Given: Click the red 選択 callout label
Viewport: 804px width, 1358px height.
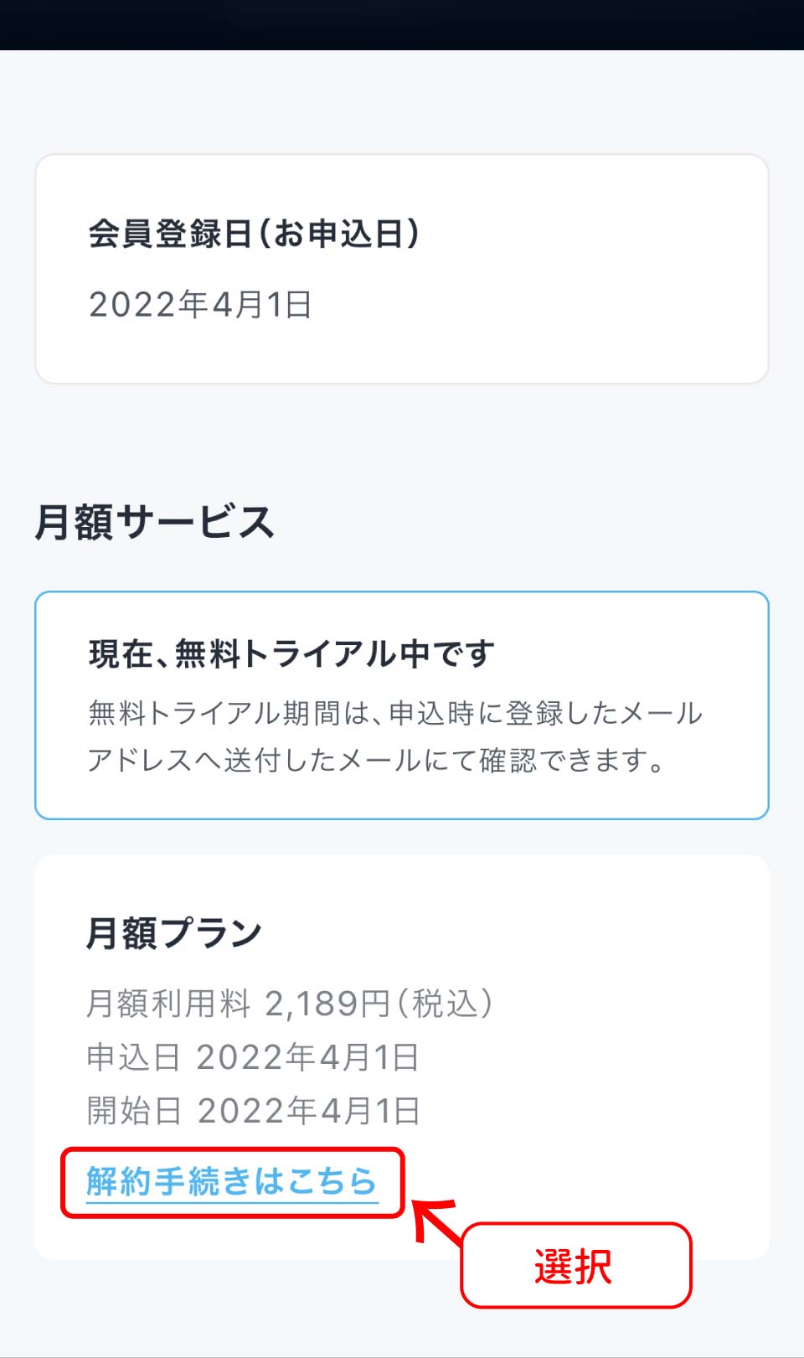Looking at the screenshot, I should pos(575,1265).
